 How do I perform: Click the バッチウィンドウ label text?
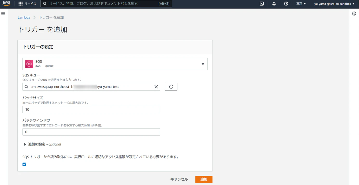click(36, 120)
